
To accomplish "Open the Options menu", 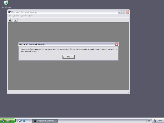I will pyautogui.click(x=16, y=16).
